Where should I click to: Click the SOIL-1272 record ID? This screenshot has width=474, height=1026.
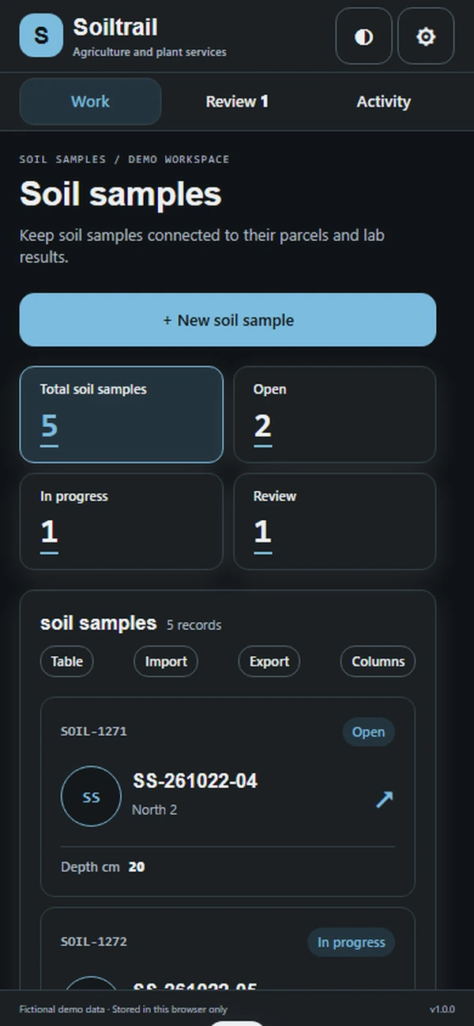(x=94, y=941)
